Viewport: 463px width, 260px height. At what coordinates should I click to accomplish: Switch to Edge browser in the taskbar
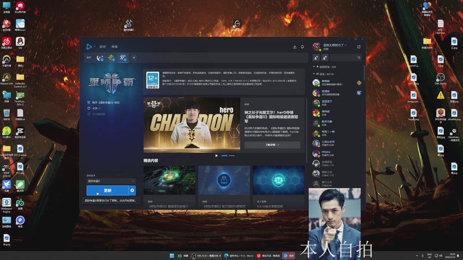click(238, 255)
